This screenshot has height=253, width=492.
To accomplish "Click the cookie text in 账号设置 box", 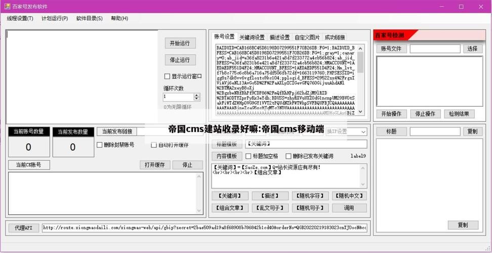I will (286, 80).
